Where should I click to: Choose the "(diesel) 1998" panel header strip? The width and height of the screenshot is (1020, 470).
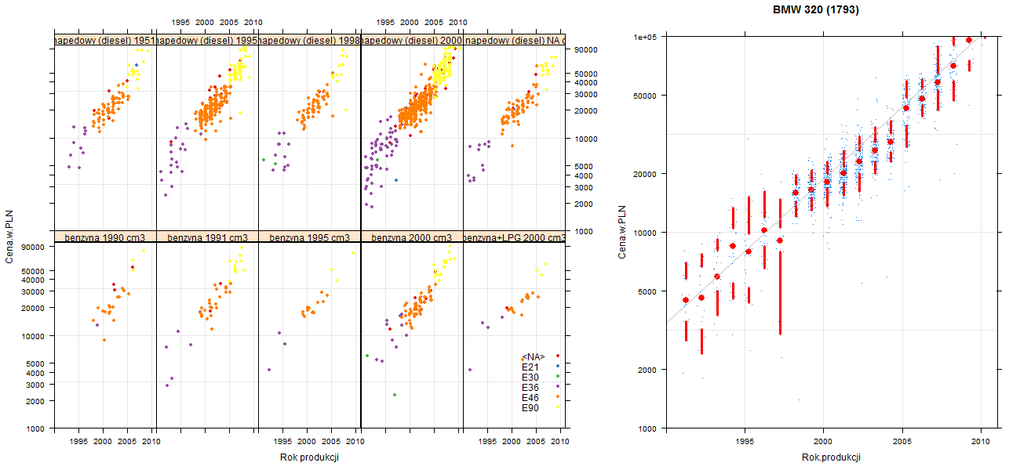[309, 40]
